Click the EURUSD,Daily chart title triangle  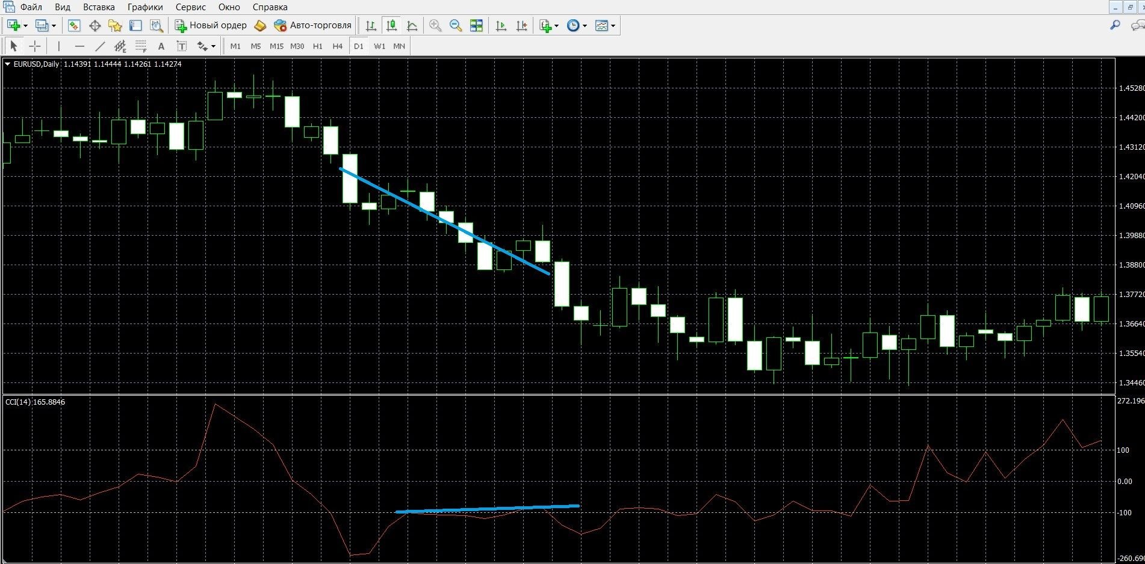[x=8, y=64]
